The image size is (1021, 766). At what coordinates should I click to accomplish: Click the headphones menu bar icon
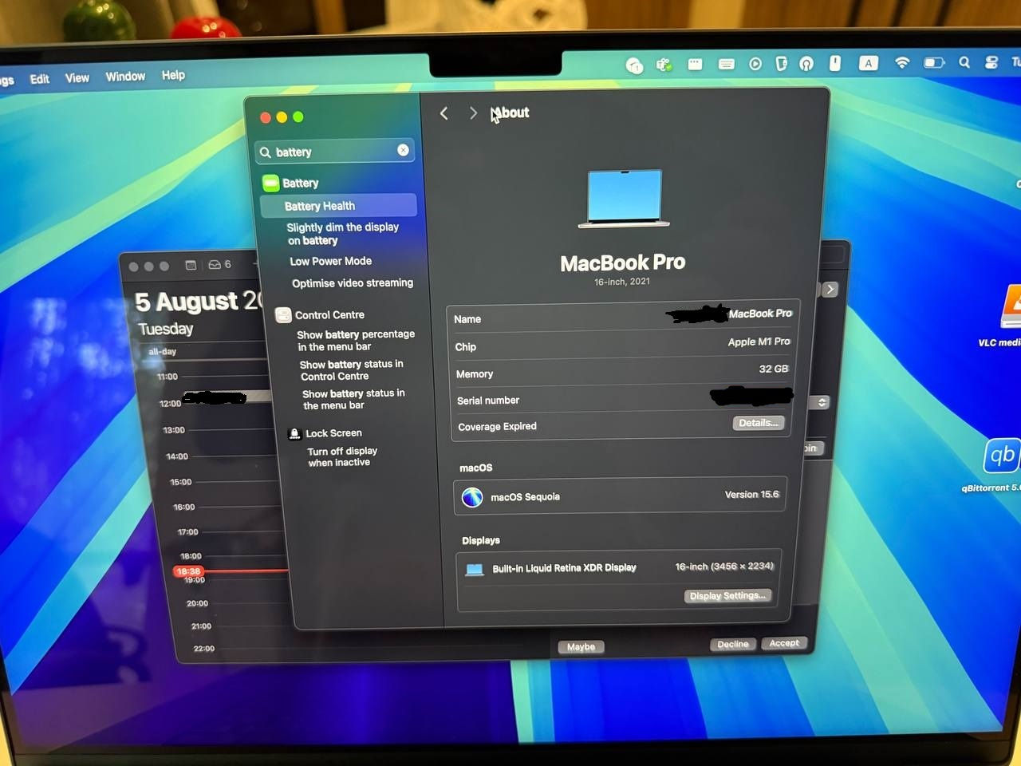[806, 64]
